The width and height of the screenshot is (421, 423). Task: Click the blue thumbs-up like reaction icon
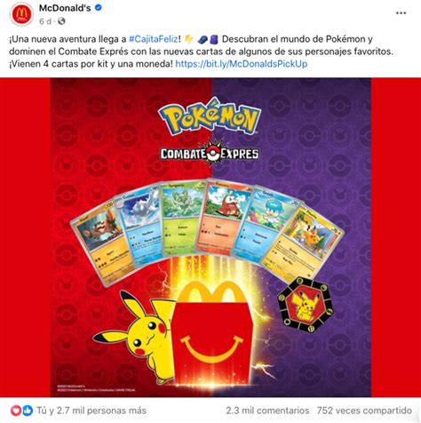pyautogui.click(x=28, y=411)
